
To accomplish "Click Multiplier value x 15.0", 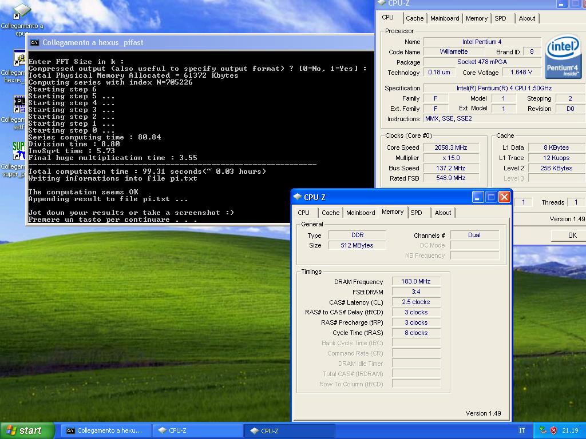I will pos(451,158).
